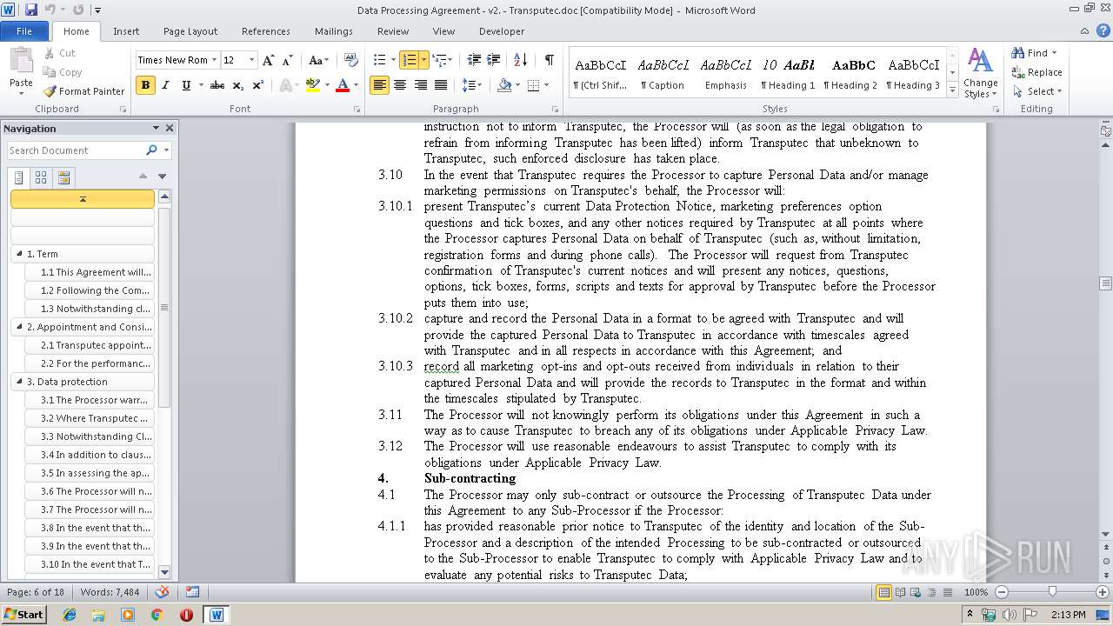Click the Save icon in Quick Access Toolbar

(31, 10)
